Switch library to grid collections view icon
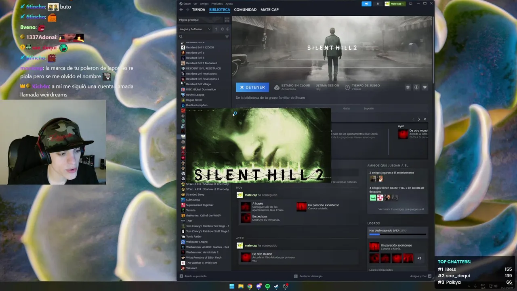This screenshot has width=517, height=291. [x=227, y=19]
